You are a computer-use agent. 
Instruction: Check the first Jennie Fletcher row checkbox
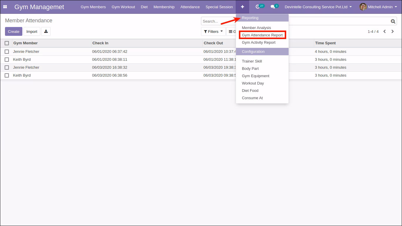coord(7,52)
